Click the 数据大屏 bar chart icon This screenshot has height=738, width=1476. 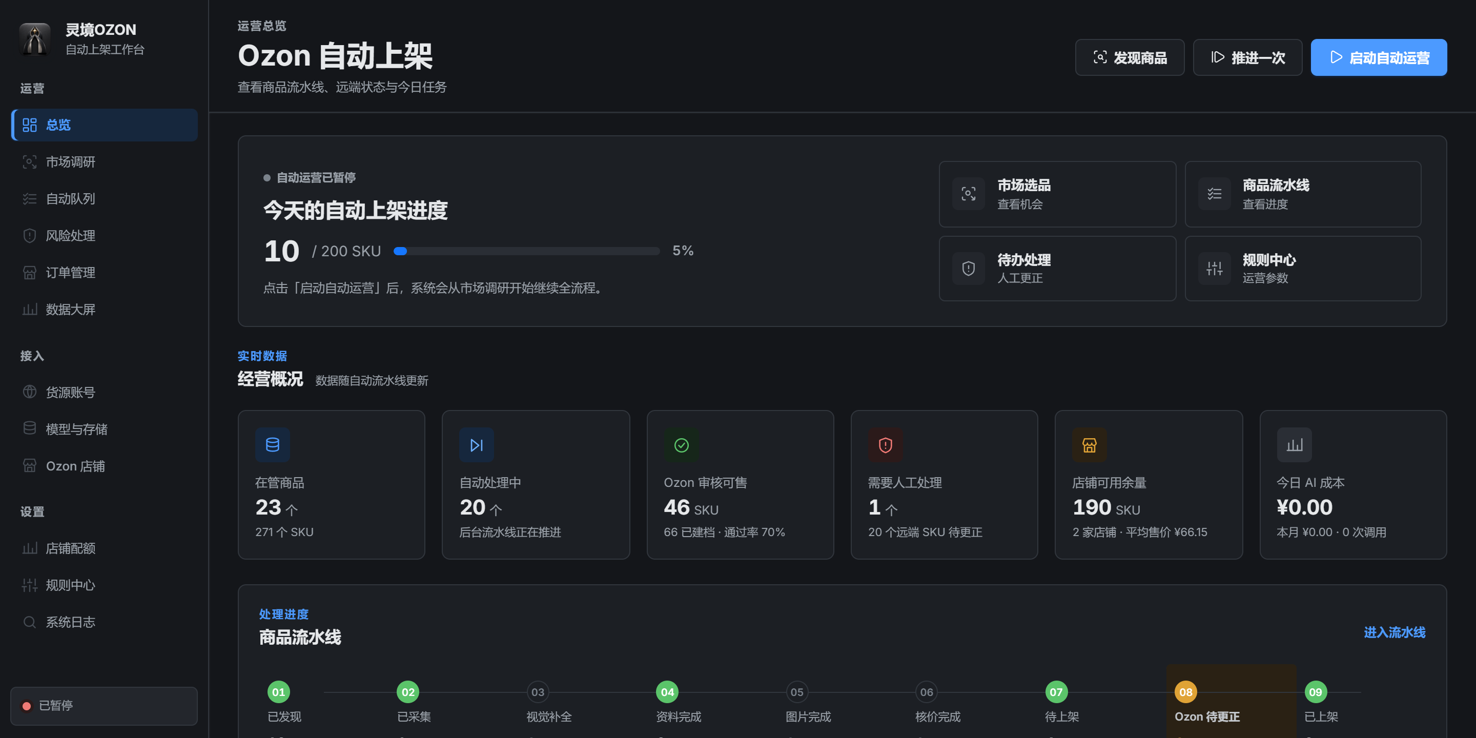click(x=29, y=310)
